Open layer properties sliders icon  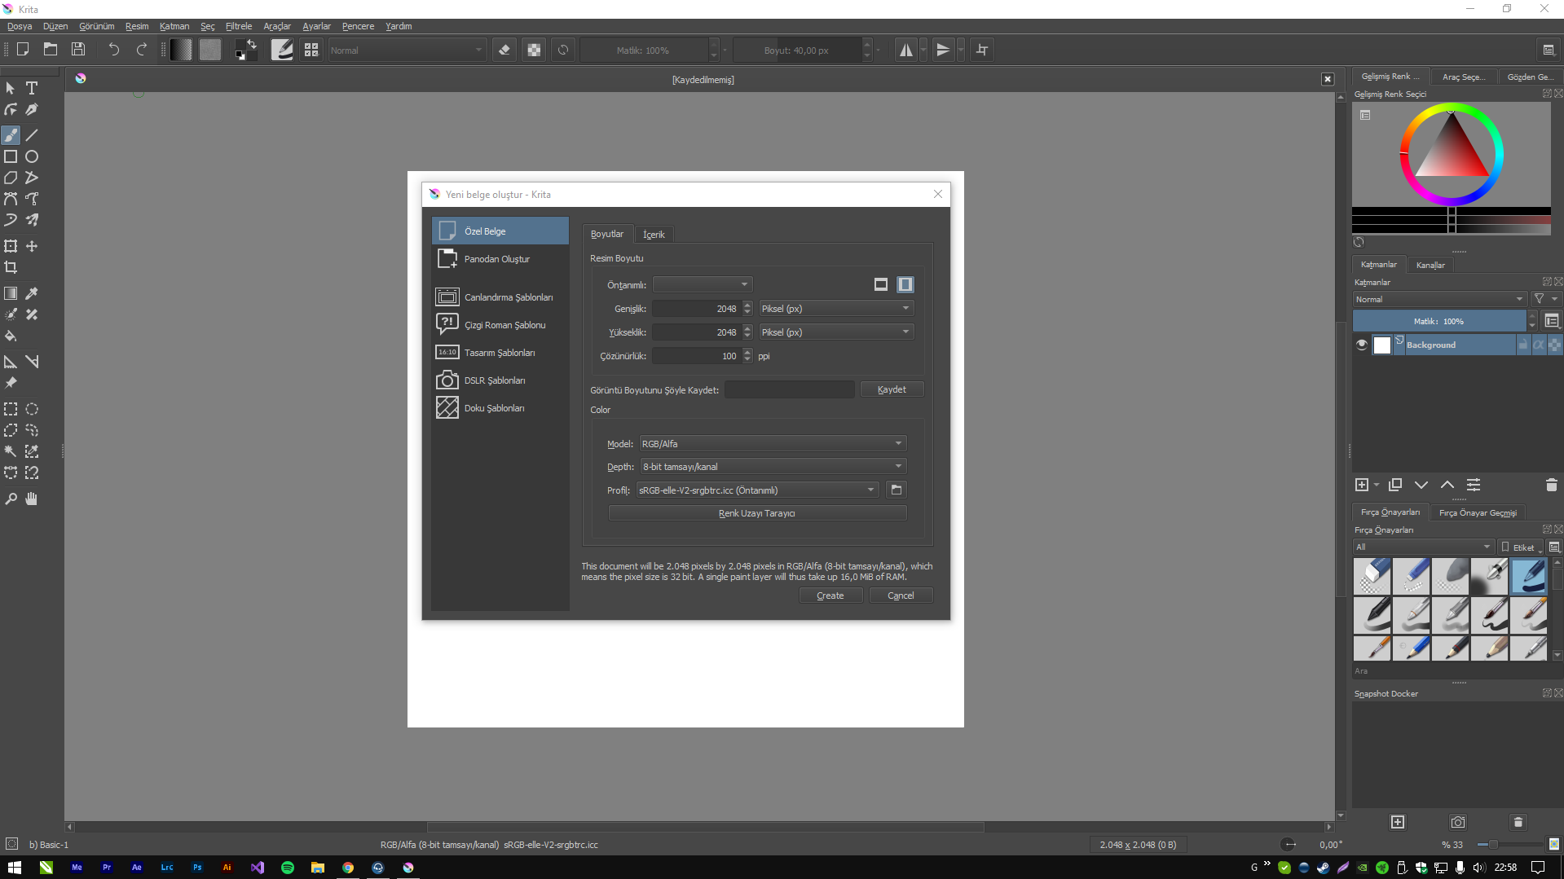point(1474,486)
